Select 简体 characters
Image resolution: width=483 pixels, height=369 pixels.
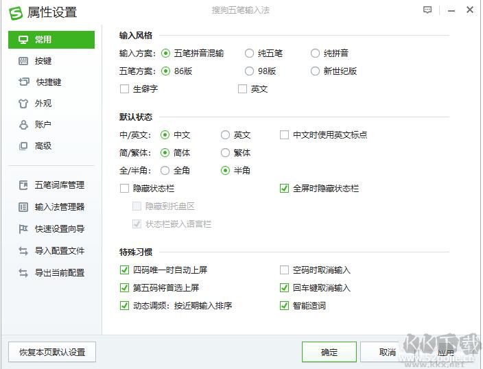(165, 153)
